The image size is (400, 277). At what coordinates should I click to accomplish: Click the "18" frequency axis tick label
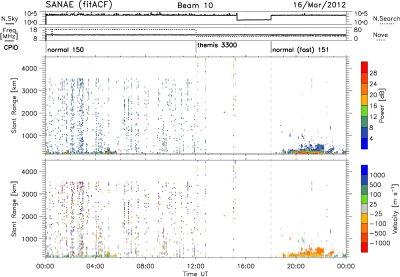(x=33, y=30)
